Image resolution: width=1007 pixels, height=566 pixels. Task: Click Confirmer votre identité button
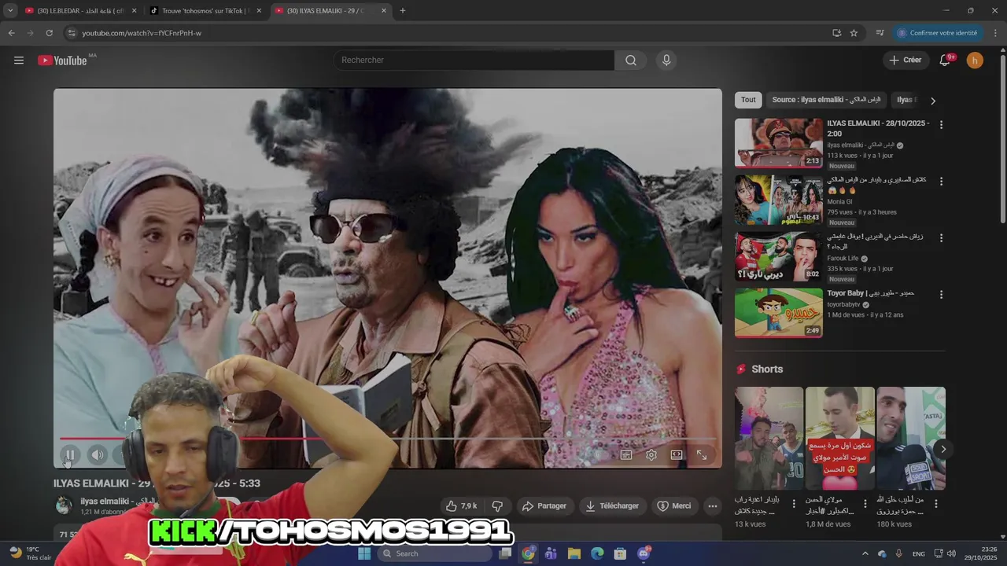pyautogui.click(x=938, y=33)
